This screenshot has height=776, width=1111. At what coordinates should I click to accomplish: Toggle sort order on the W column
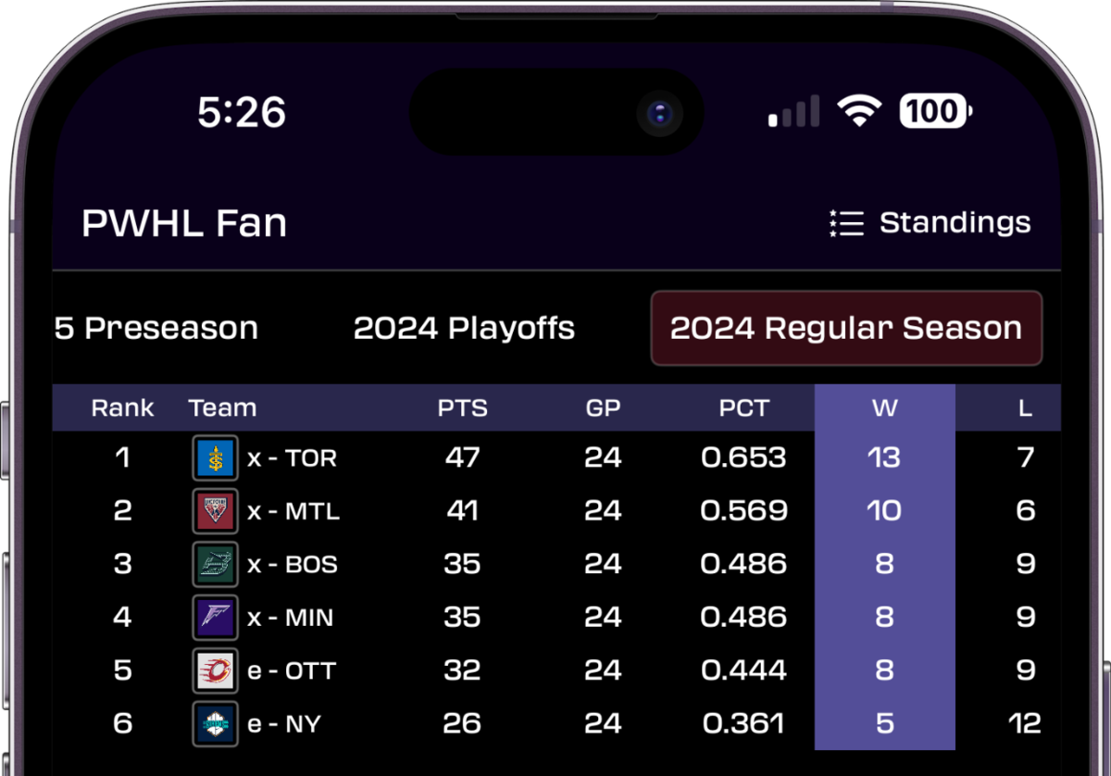coord(885,407)
